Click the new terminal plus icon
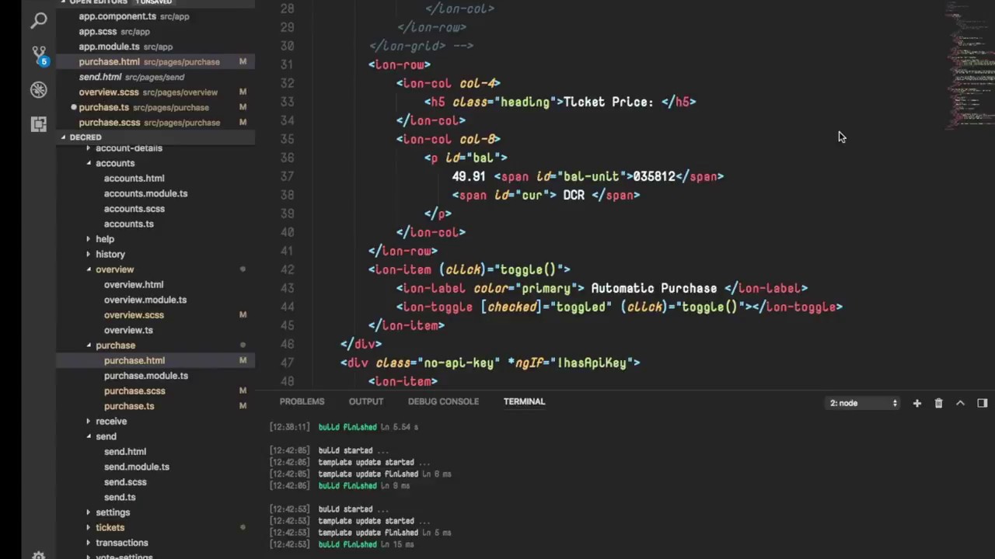Screen dimensions: 995x559 (916, 403)
